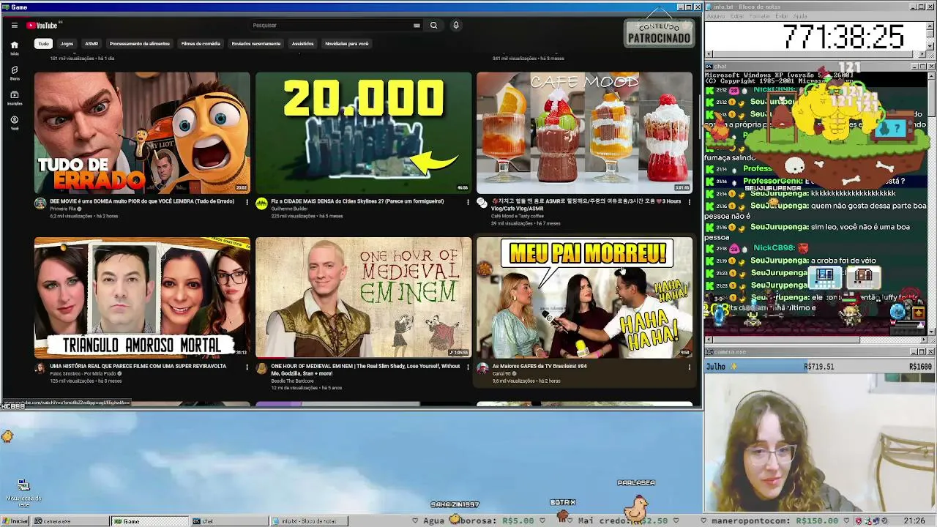This screenshot has height=527, width=937.
Task: Switch to camera.exe in taskbar
Action: (x=71, y=521)
